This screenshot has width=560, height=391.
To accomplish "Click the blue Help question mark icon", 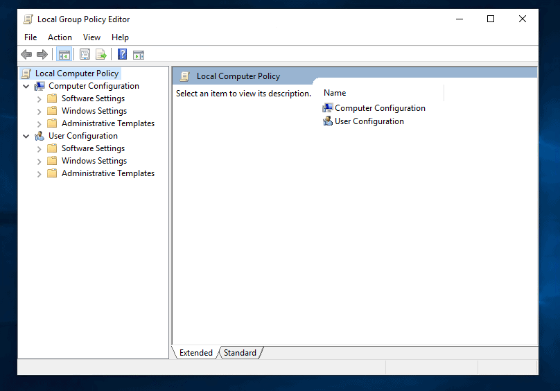I will pyautogui.click(x=122, y=55).
